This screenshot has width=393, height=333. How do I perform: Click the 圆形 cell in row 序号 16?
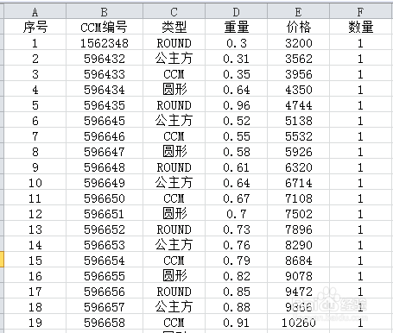coord(174,275)
